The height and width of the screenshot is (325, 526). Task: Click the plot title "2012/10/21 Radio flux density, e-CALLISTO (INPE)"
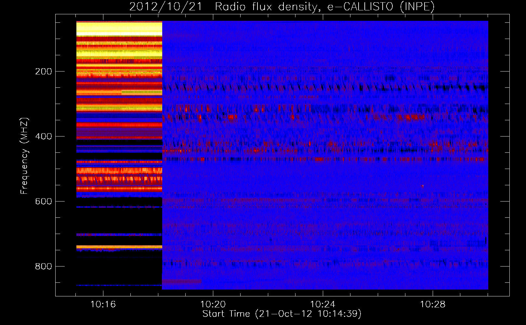282,7
